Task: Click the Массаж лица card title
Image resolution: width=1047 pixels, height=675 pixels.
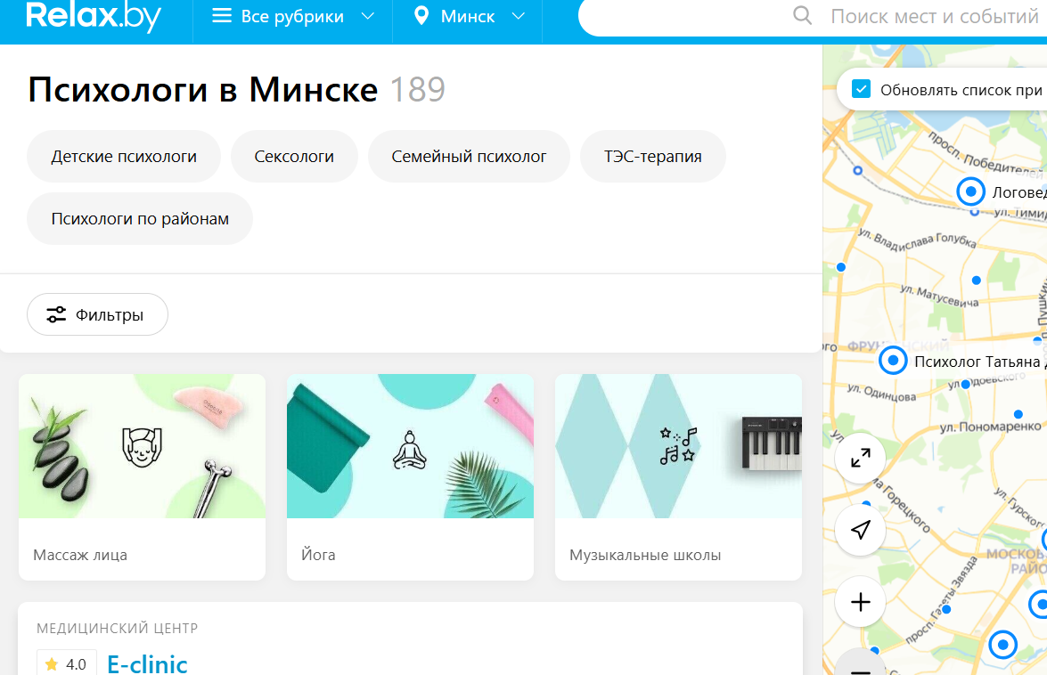Action: 80,555
